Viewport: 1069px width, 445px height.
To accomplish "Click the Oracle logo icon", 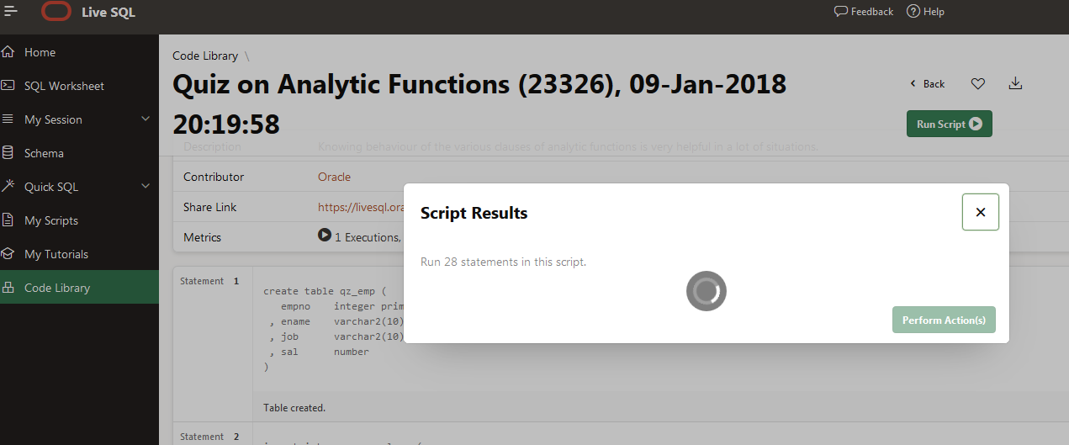I will click(x=56, y=12).
